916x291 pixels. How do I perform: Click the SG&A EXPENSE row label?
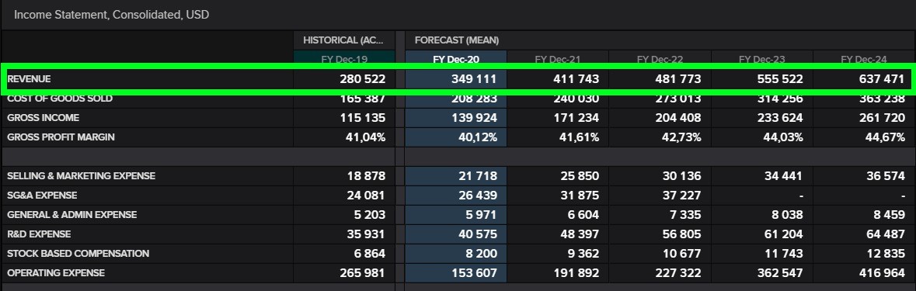(x=42, y=195)
